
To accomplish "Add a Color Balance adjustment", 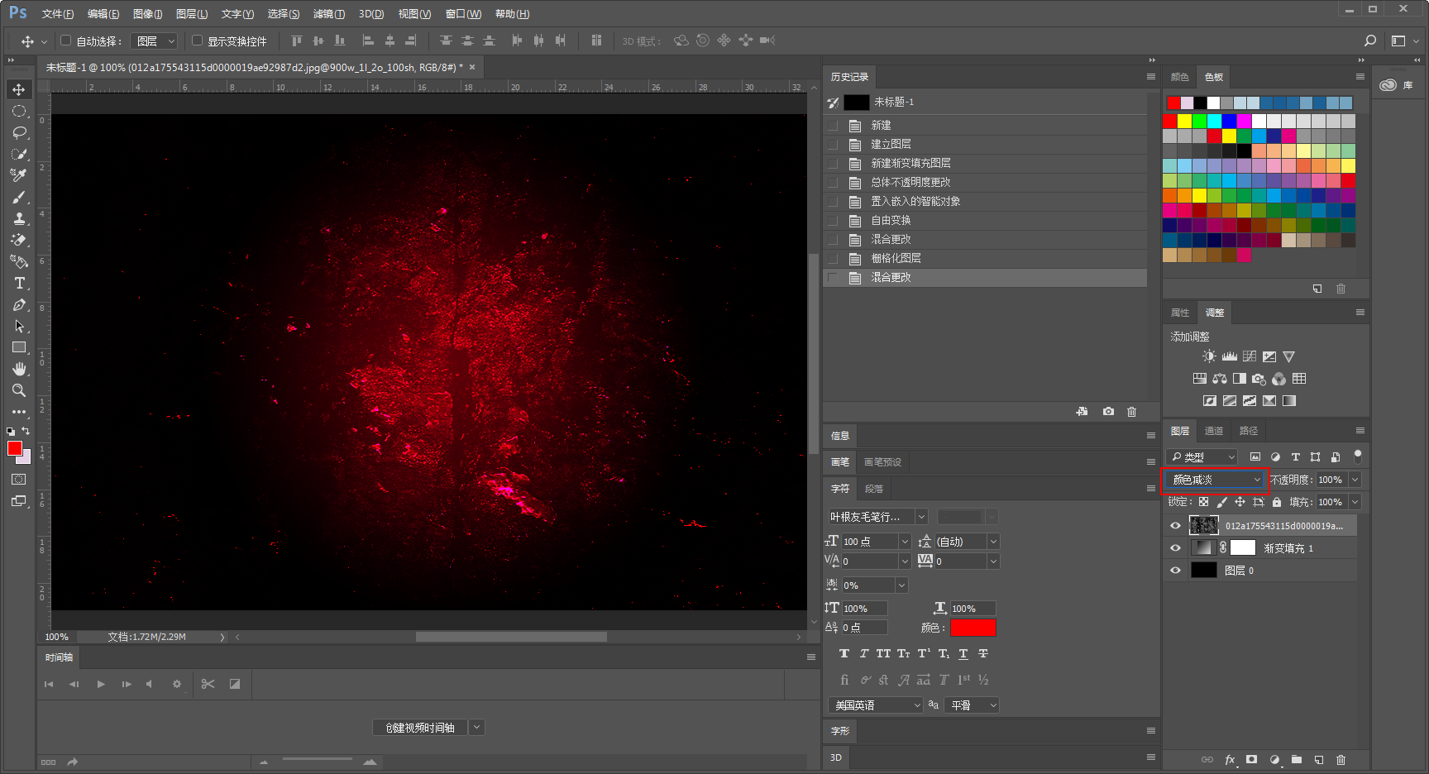I will click(1220, 379).
